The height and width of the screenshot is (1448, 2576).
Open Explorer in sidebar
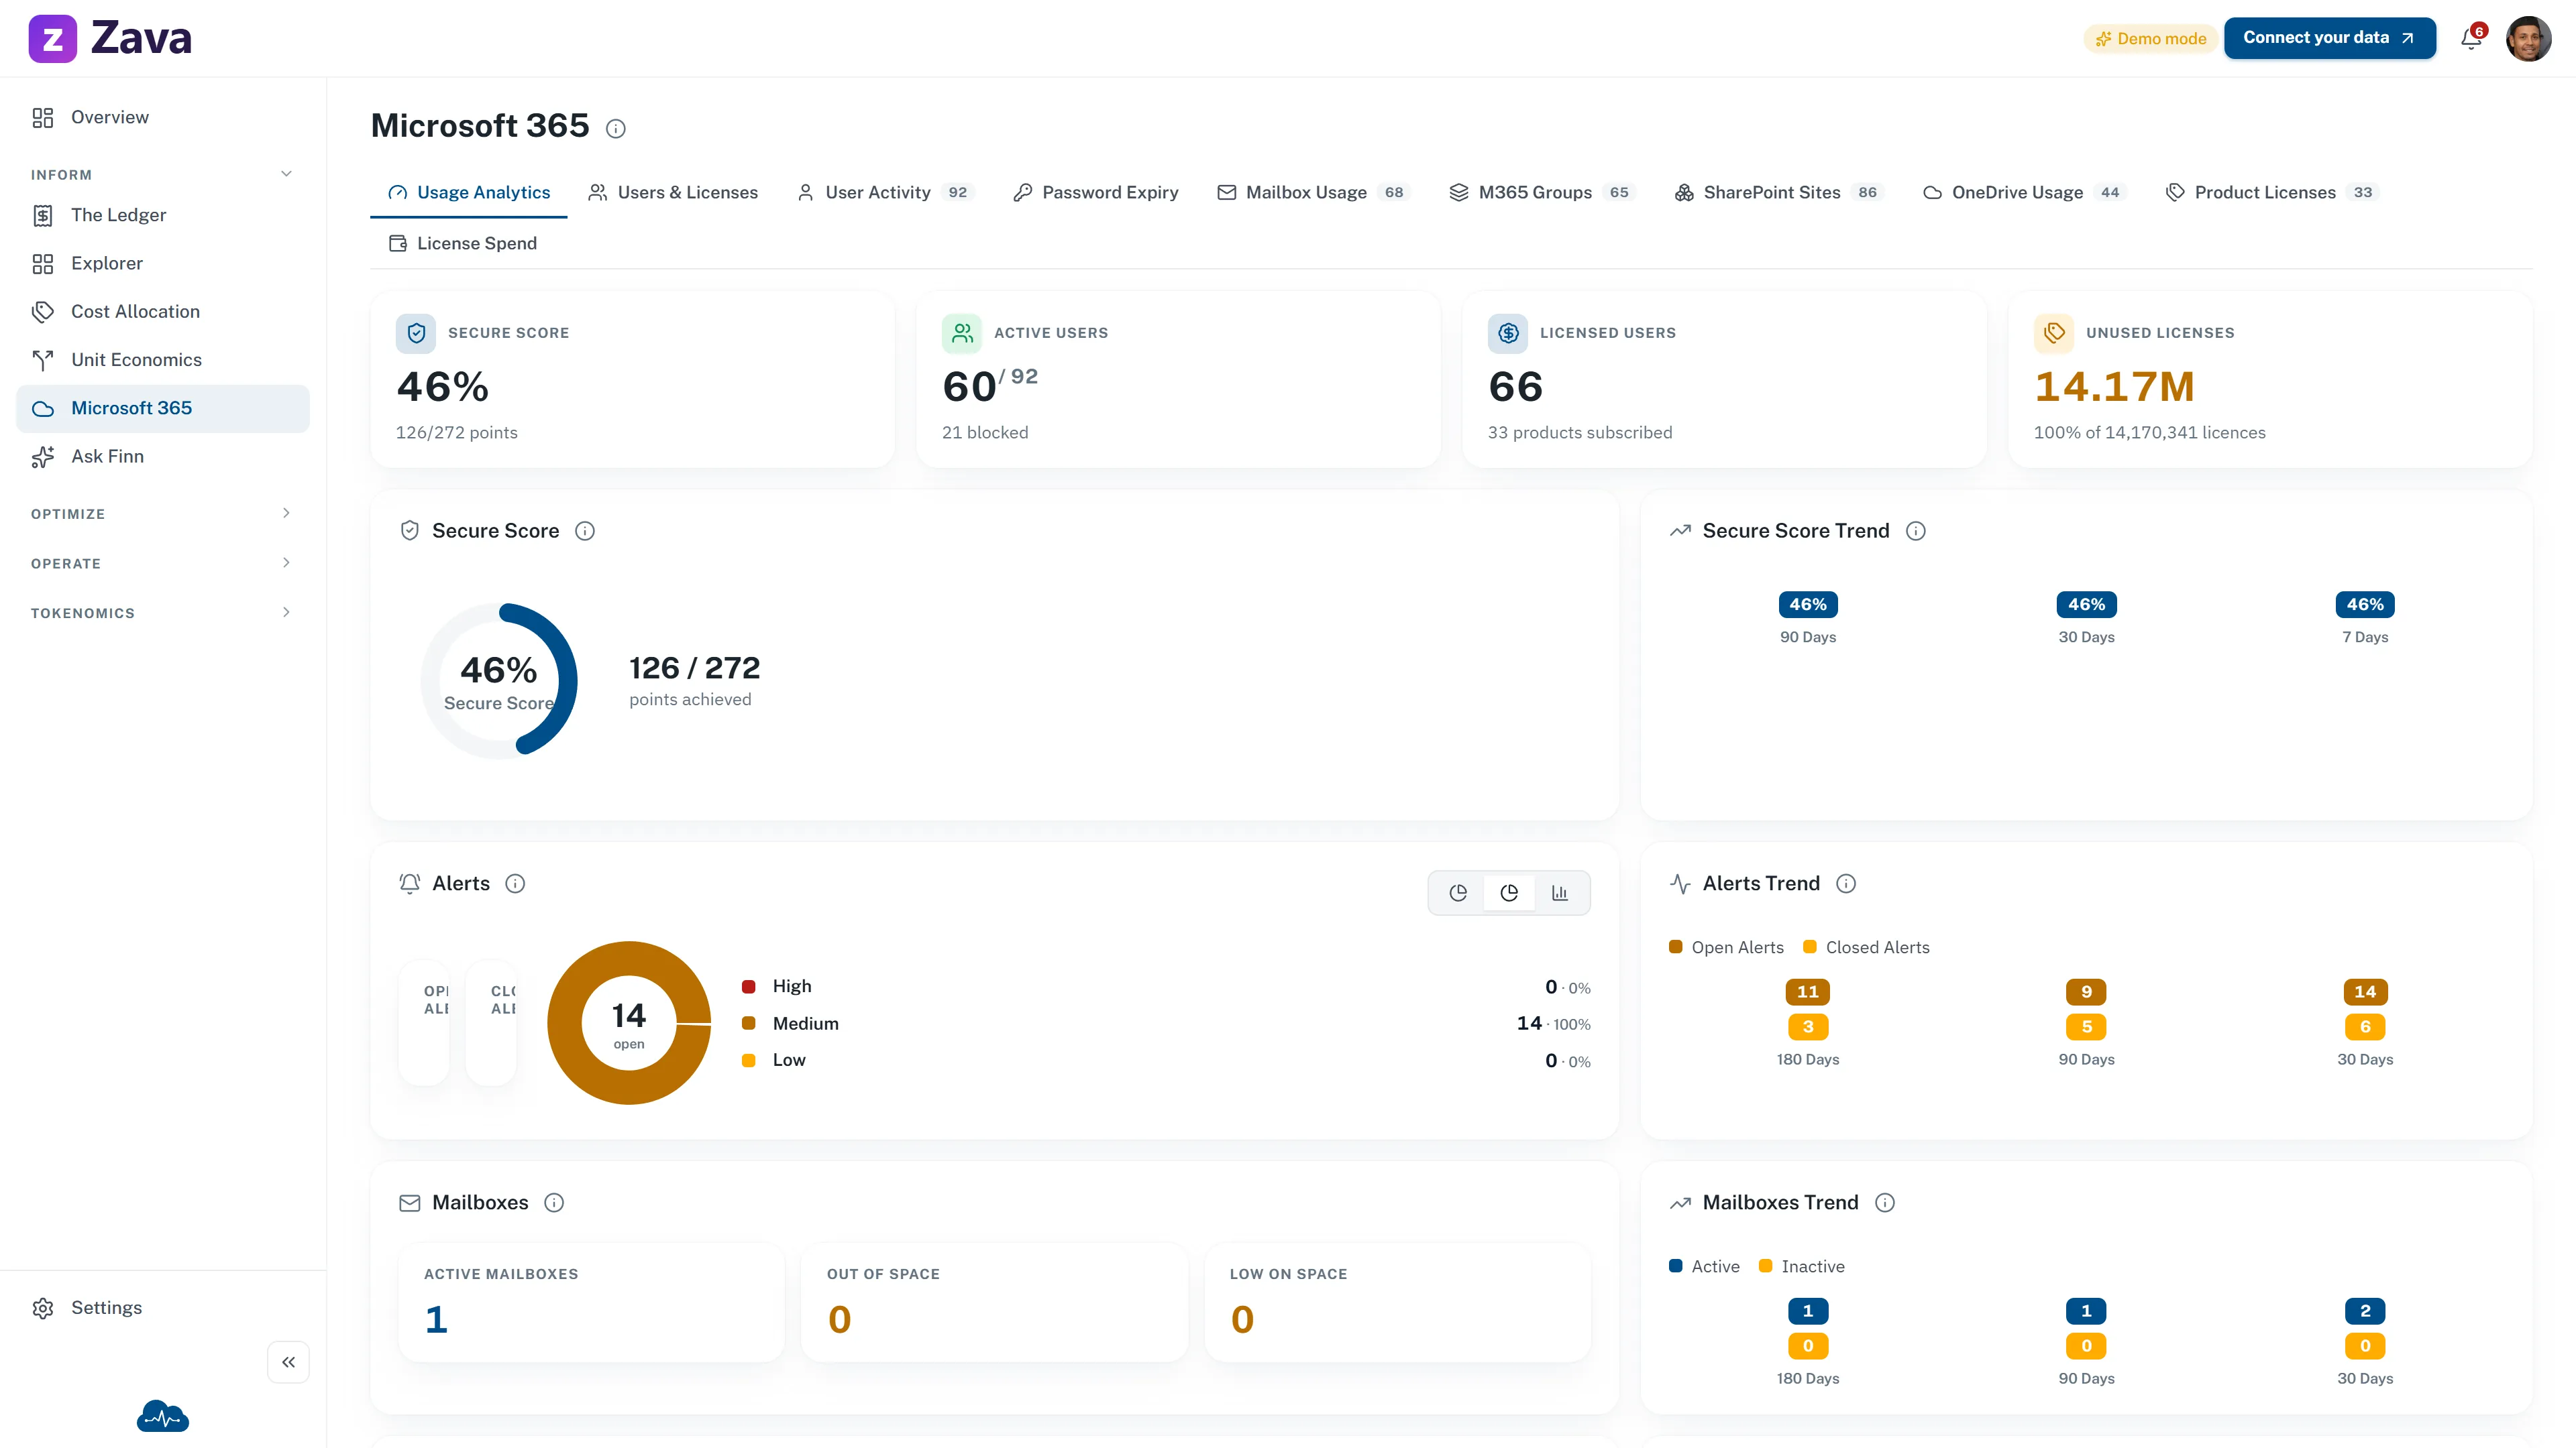(x=163, y=263)
